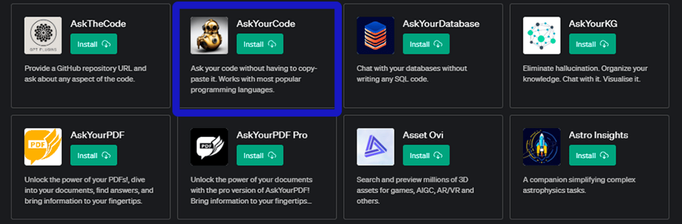Select the AskYourCode title text
Image resolution: width=682 pixels, height=224 pixels.
click(x=266, y=23)
